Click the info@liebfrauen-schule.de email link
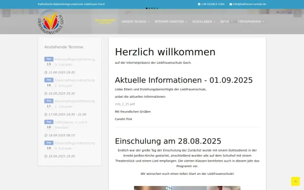The width and height of the screenshot is (304, 190). pyautogui.click(x=249, y=4)
